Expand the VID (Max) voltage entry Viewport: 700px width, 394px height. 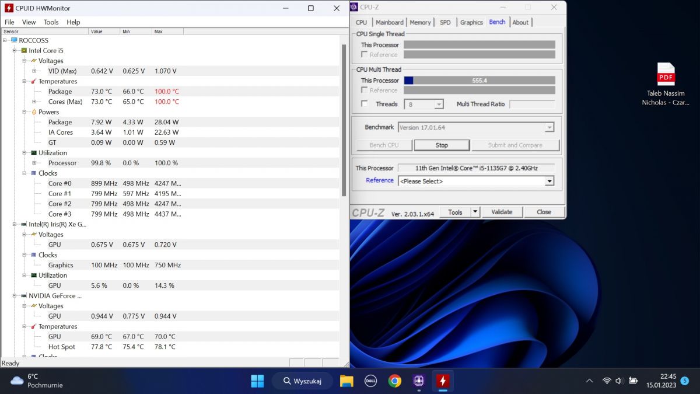(x=34, y=71)
